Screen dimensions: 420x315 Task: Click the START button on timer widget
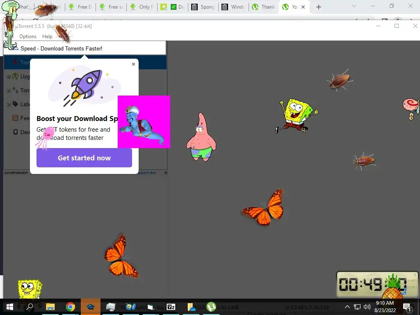(412, 281)
